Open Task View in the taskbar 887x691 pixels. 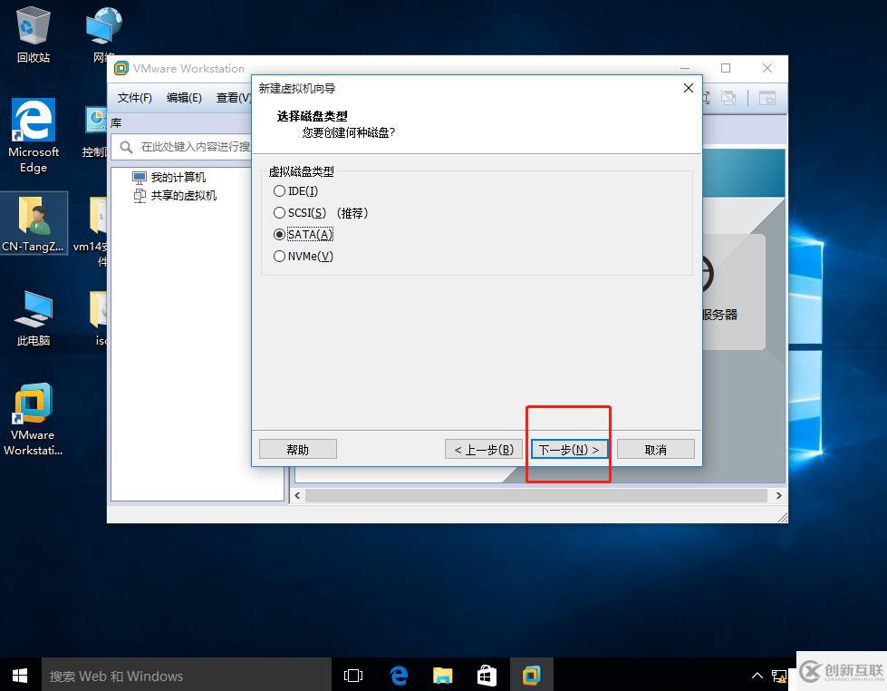click(x=353, y=676)
